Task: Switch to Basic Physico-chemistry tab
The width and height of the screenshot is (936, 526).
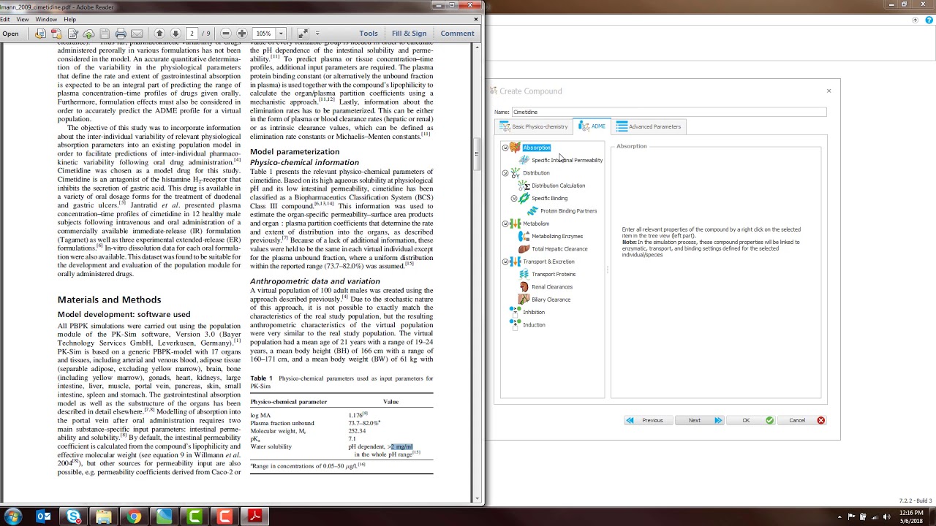Action: (533, 126)
